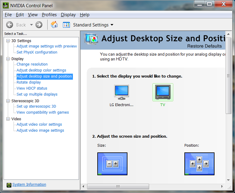Go to Change resolution
This screenshot has height=193, width=235.
(32, 64)
